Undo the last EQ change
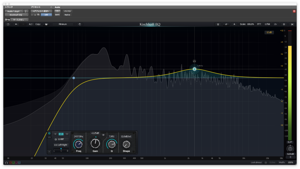This screenshot has height=169, width=300. point(16,24)
